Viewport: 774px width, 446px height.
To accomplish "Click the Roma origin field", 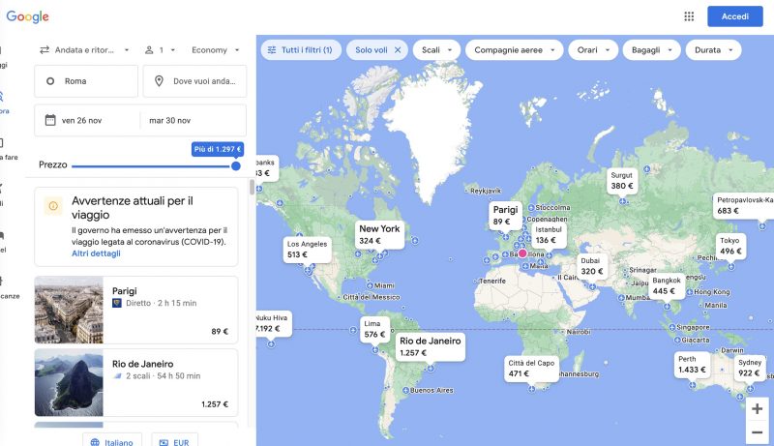I will [86, 81].
